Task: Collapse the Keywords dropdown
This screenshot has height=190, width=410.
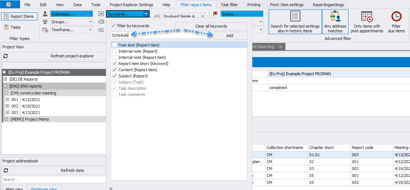Action: pos(146,14)
